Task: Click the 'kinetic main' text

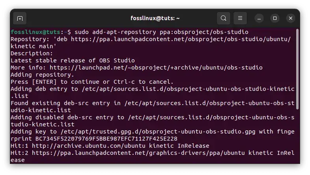Action: tap(34, 46)
